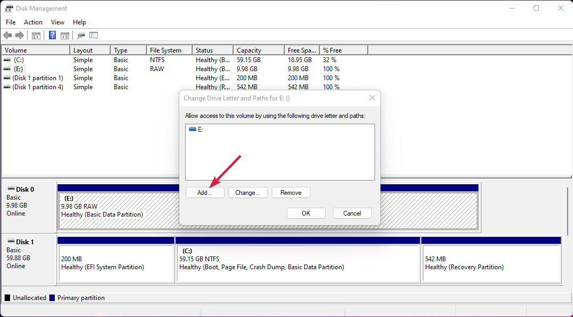Select the (C:) volume name in list
Image resolution: width=573 pixels, height=317 pixels.
coord(19,60)
